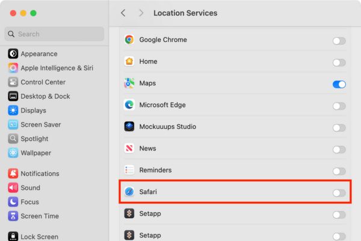Click the Microsoft Edge row label
The width and height of the screenshot is (361, 241).
click(x=162, y=105)
